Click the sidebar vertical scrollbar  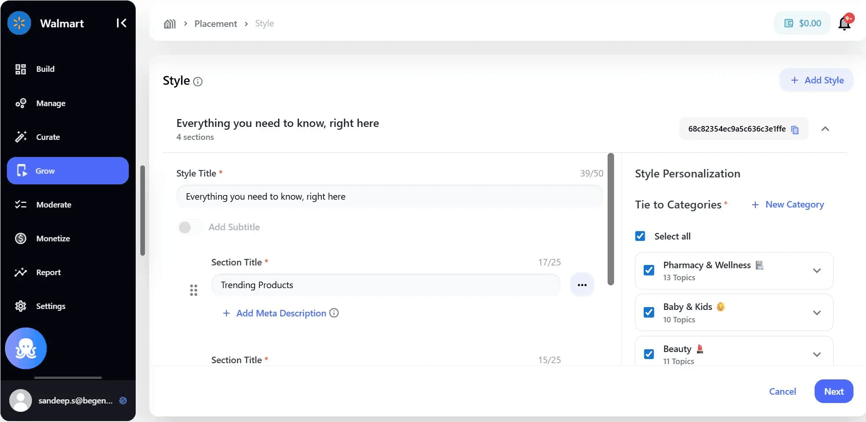(x=143, y=210)
